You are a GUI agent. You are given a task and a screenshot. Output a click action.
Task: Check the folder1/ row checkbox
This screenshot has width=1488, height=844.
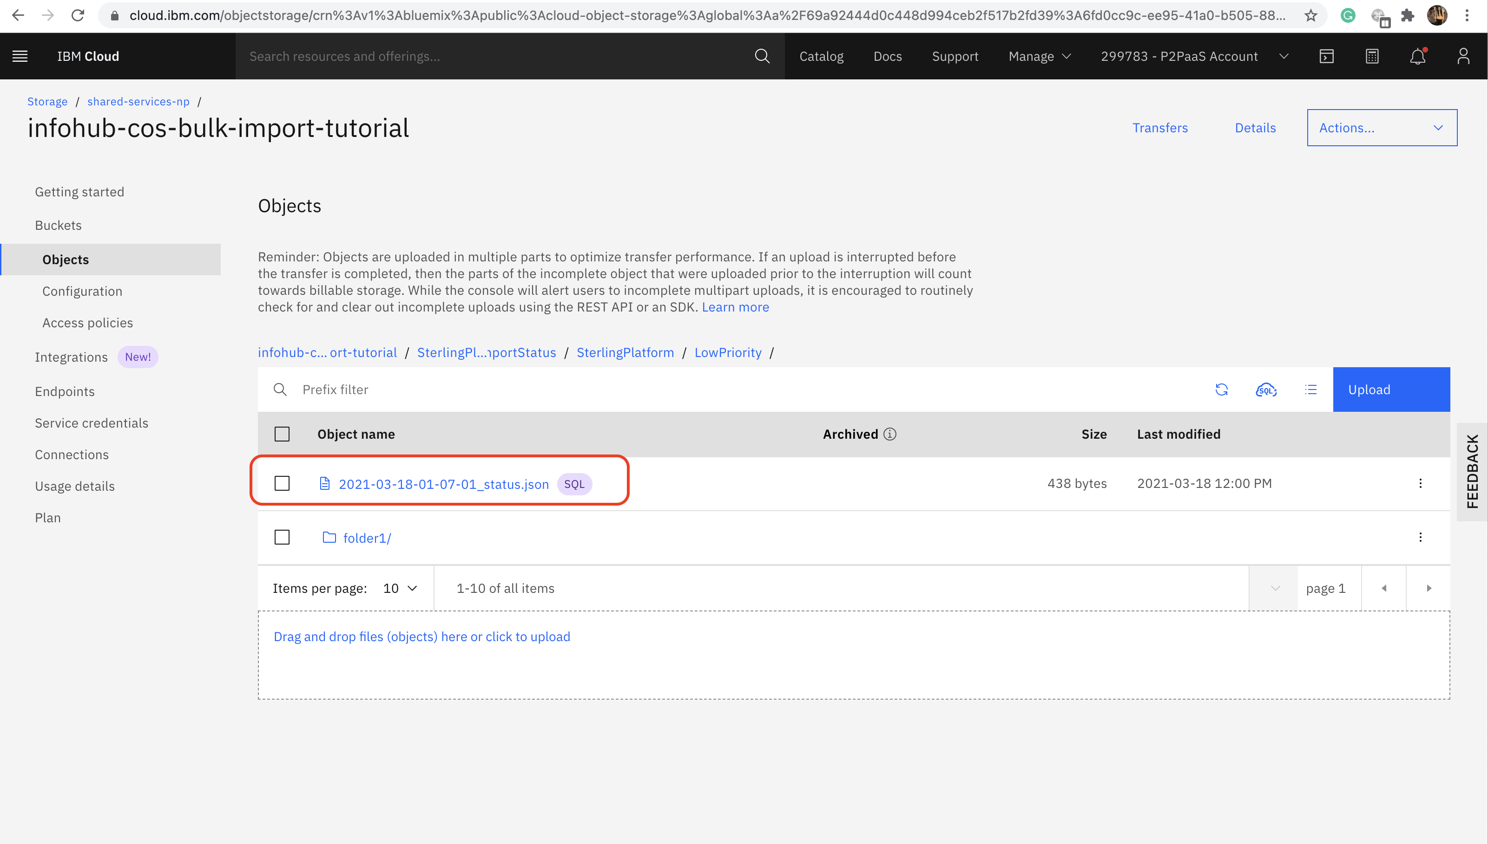point(282,537)
